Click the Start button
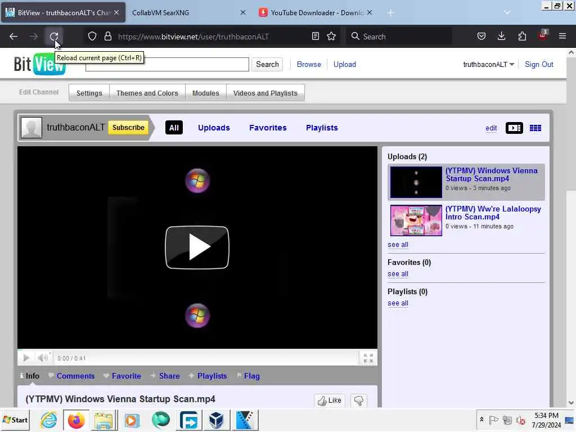 coord(15,420)
